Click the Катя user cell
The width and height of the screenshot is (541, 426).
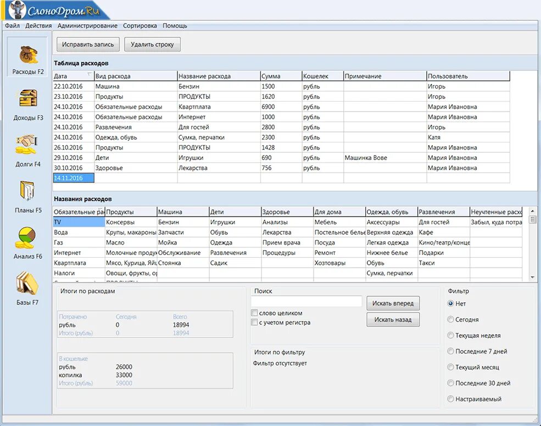tap(469, 137)
